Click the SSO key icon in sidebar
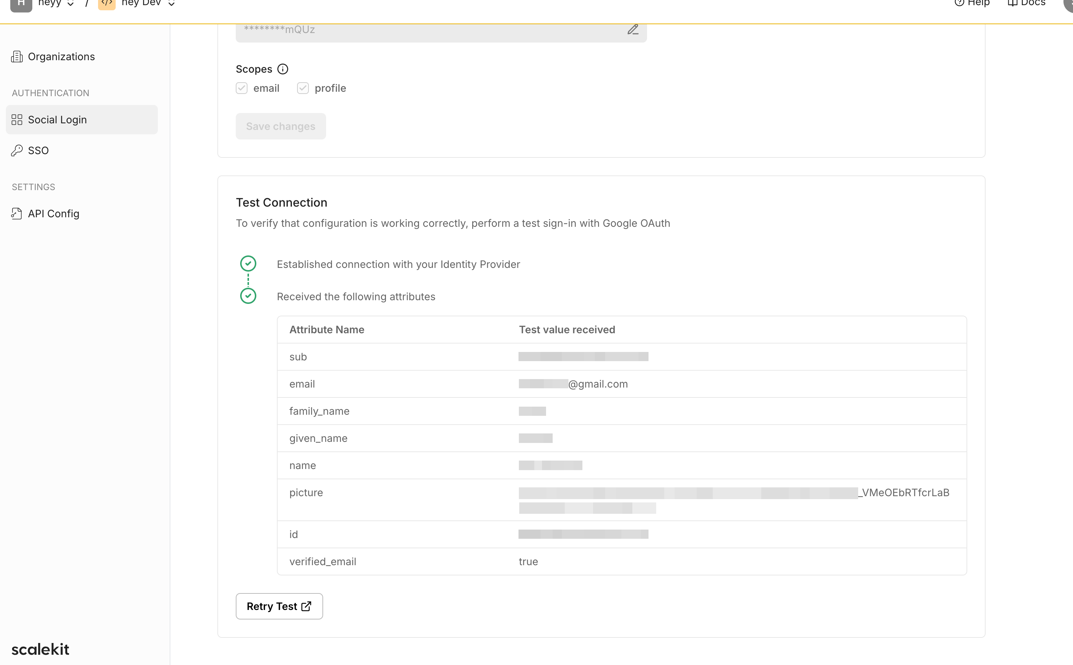 pos(17,150)
